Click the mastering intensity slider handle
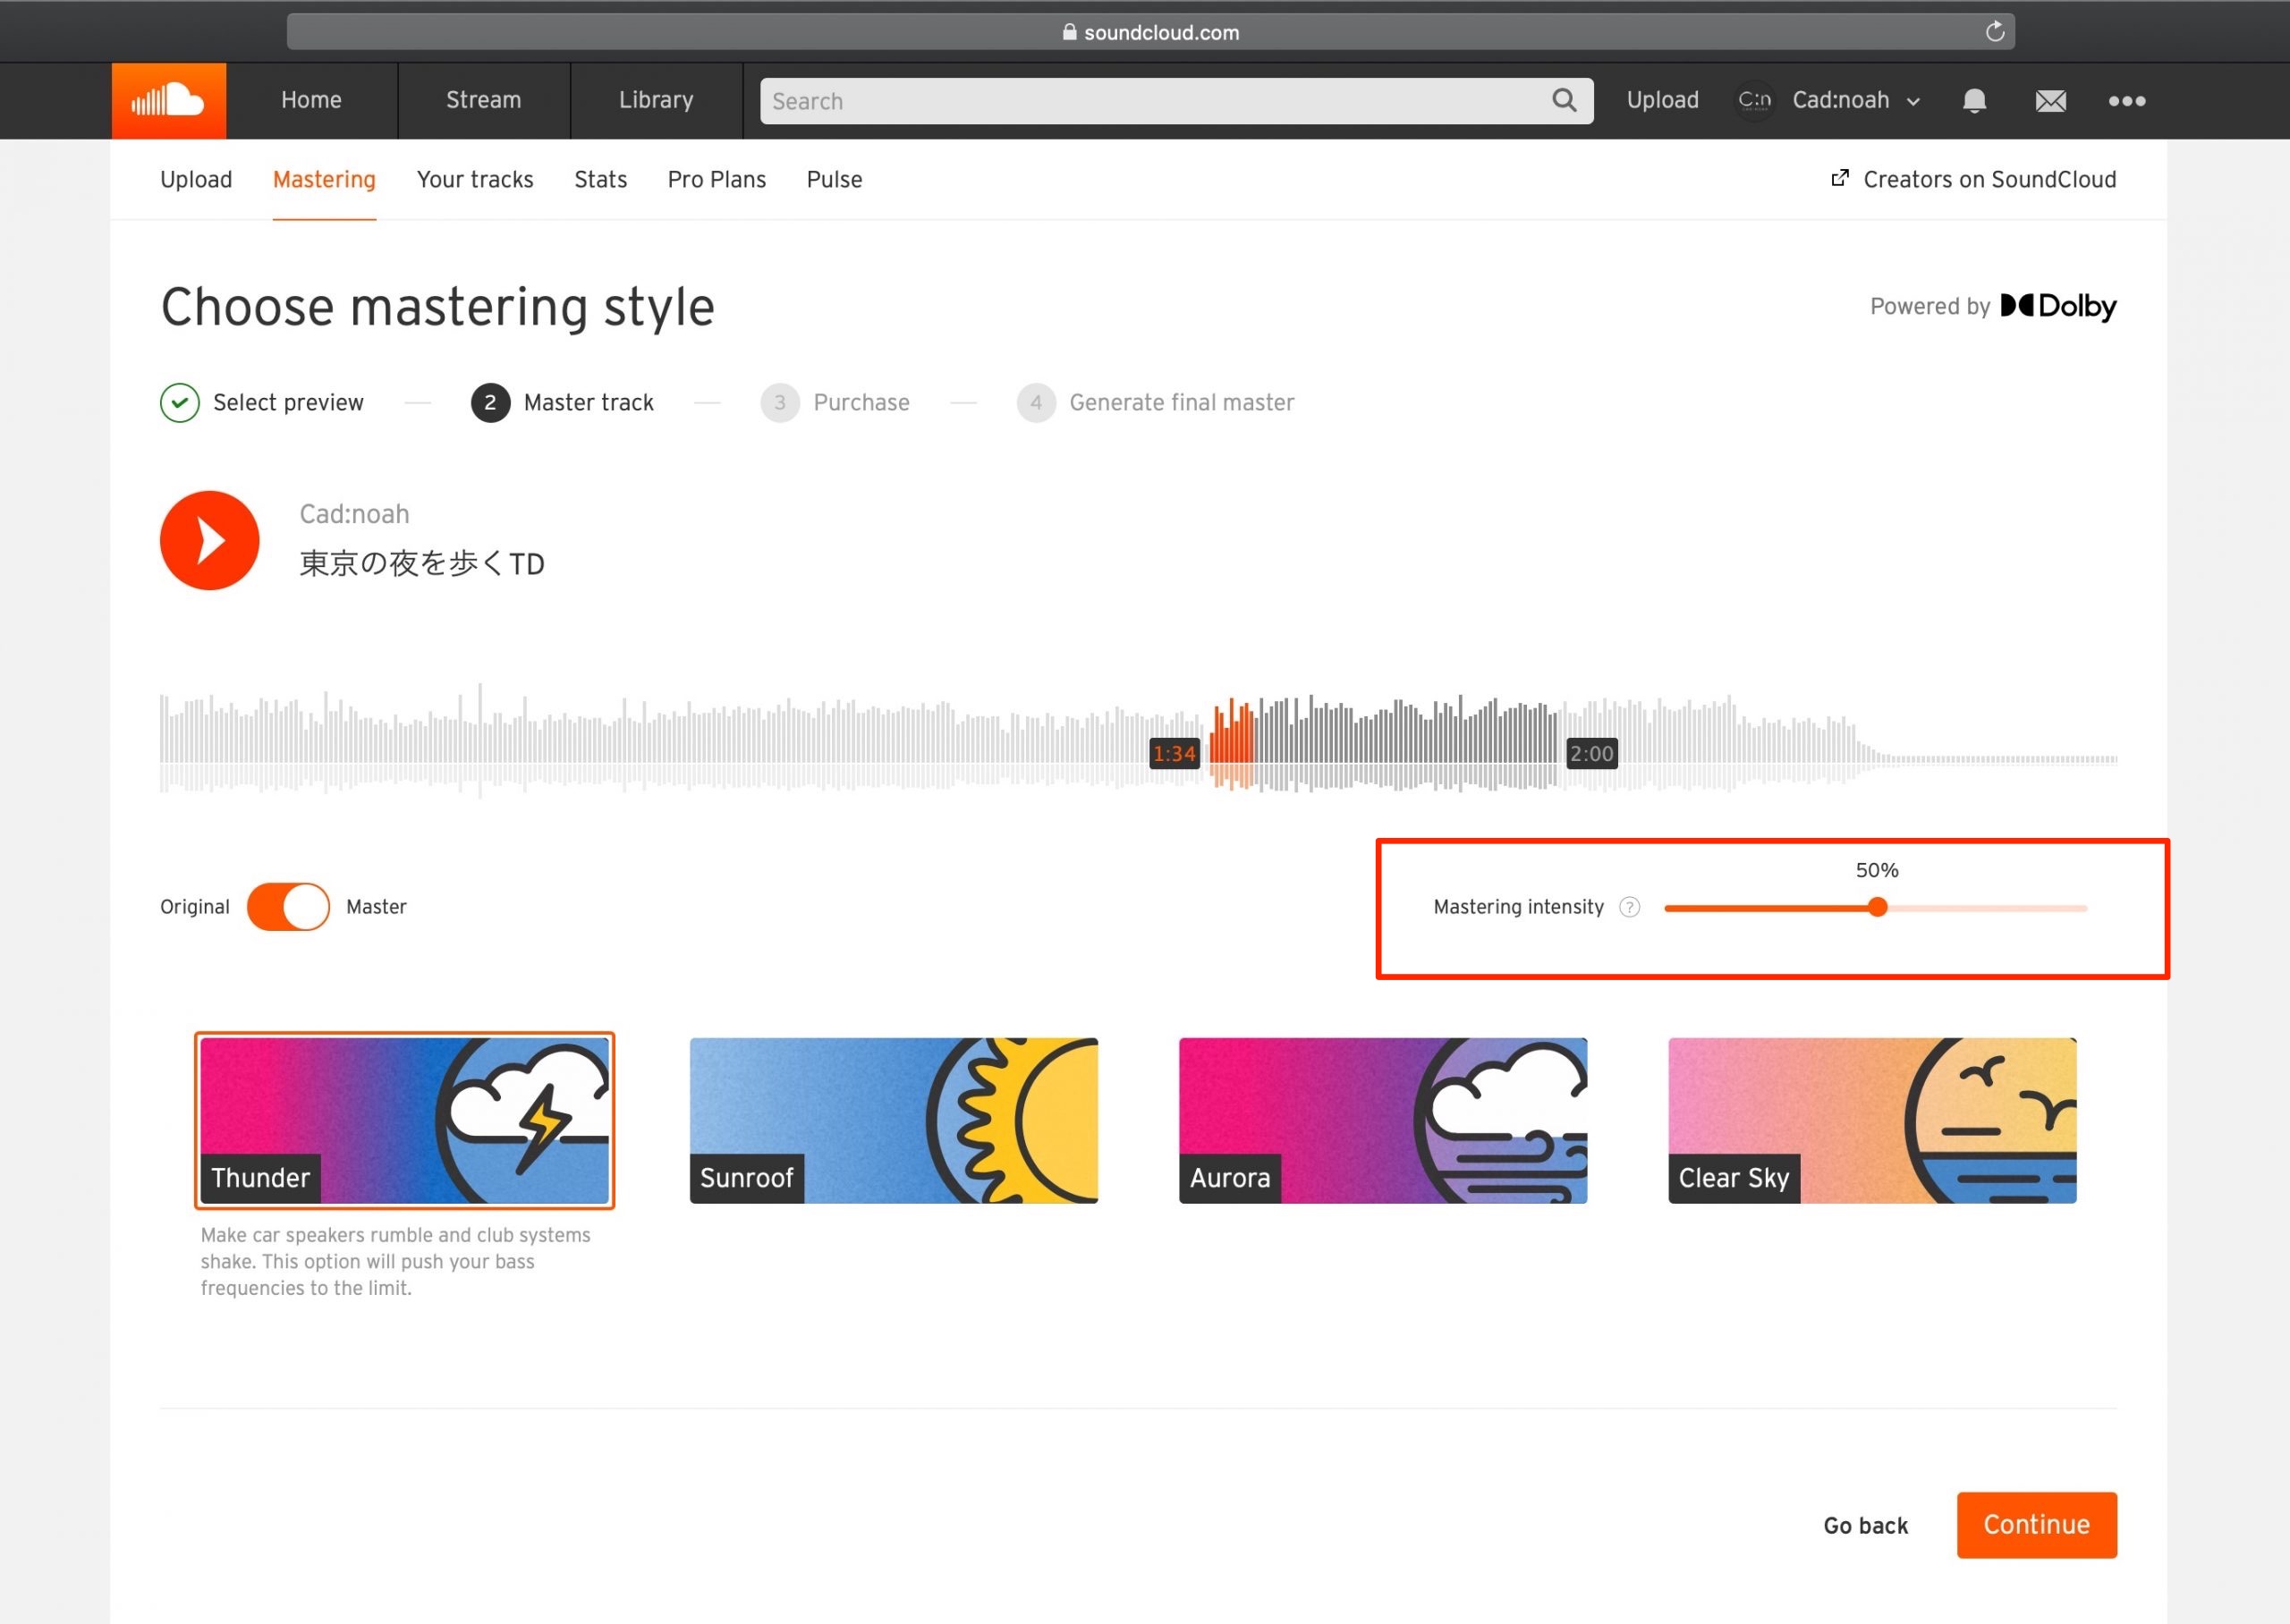This screenshot has height=1624, width=2290. click(x=1877, y=907)
